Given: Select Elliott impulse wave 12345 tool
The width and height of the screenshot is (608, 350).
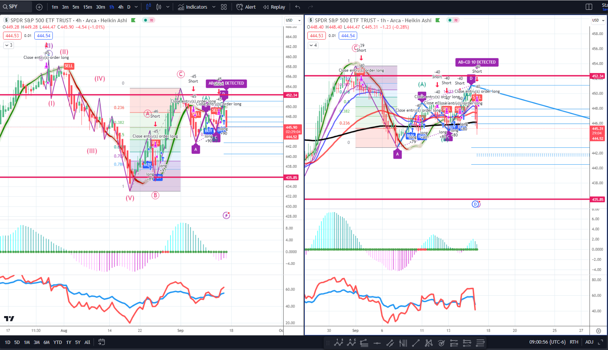Looking at the screenshot, I should point(339,343).
